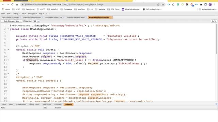This screenshot has height=122, width=218.
Task: Switch to GeocodeService.apxc tab
Action: coord(11,17)
